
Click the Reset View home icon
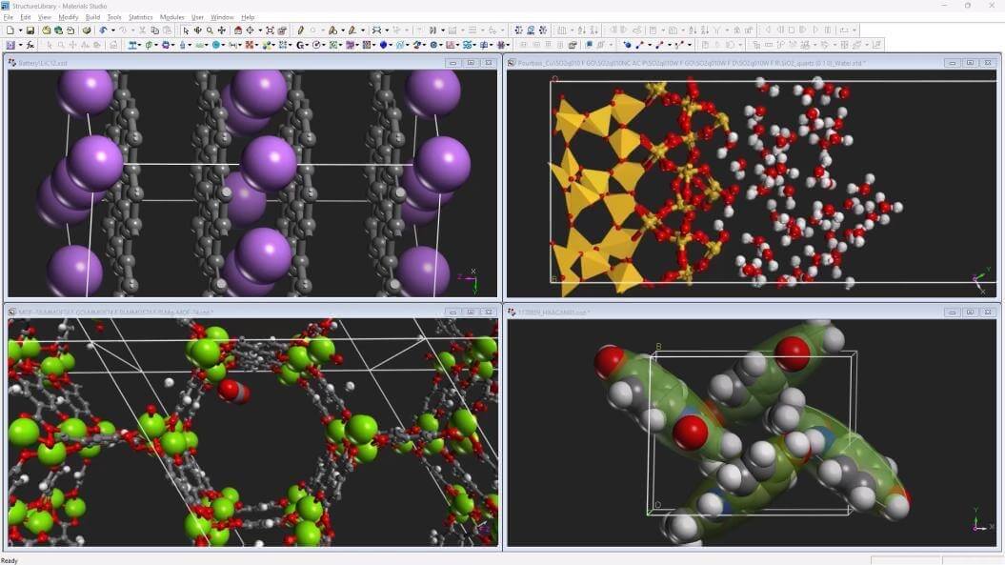[238, 30]
